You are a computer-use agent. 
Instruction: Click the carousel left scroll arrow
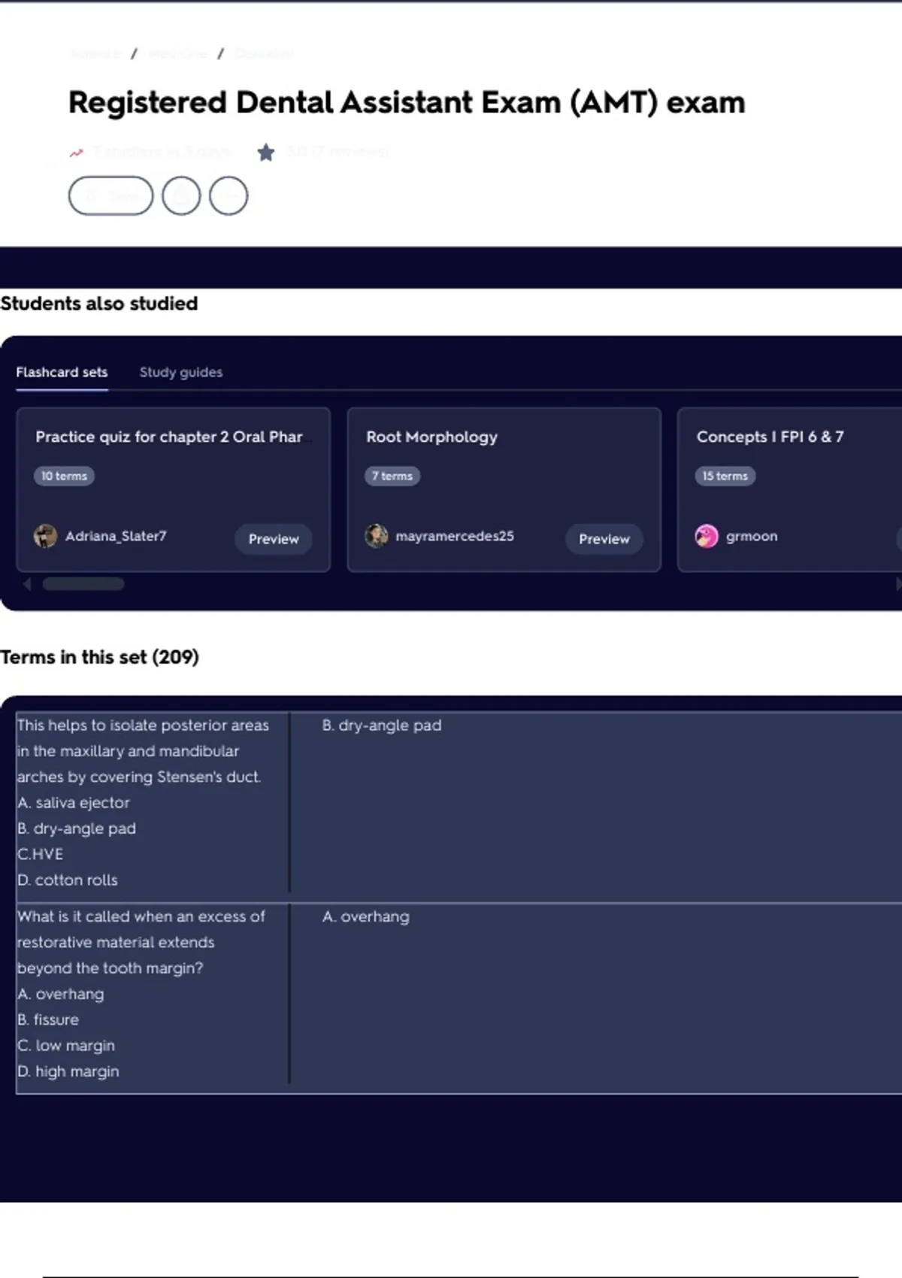[x=27, y=584]
